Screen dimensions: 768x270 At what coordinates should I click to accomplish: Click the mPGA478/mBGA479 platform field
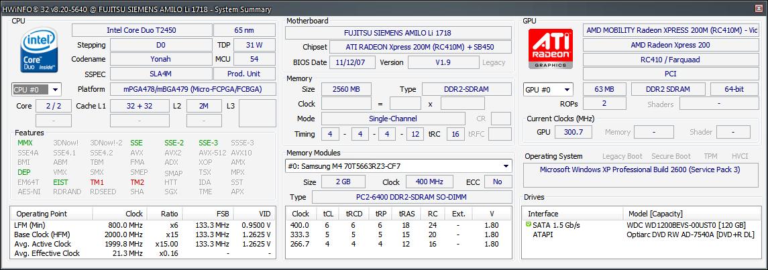coord(193,90)
